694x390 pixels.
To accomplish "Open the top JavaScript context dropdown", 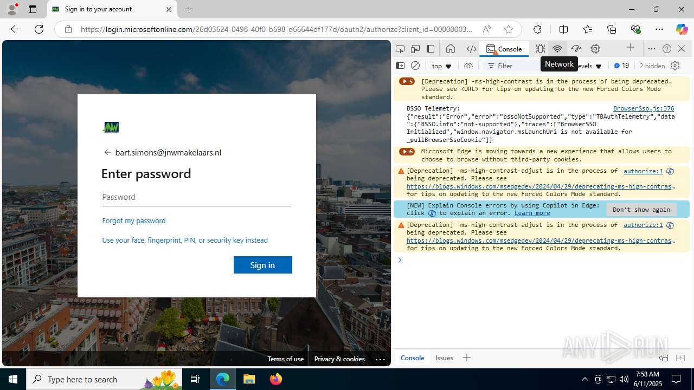I will click(441, 66).
